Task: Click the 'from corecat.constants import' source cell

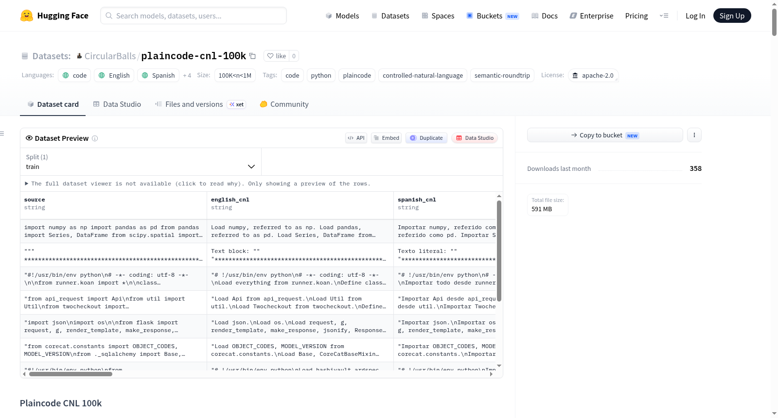Action: coord(114,350)
